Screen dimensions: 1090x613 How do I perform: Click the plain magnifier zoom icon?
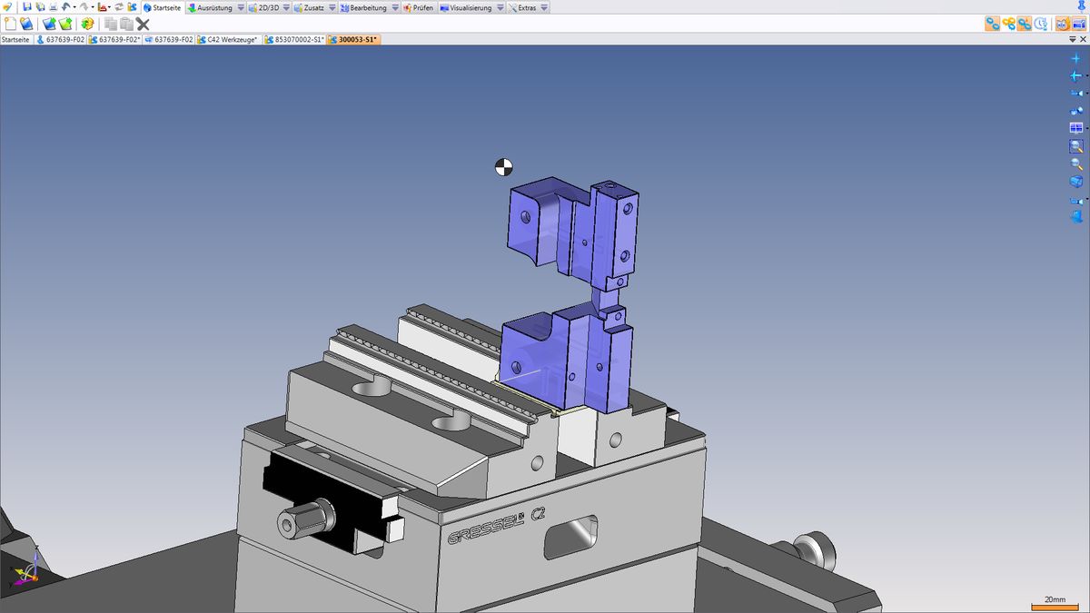[1076, 164]
